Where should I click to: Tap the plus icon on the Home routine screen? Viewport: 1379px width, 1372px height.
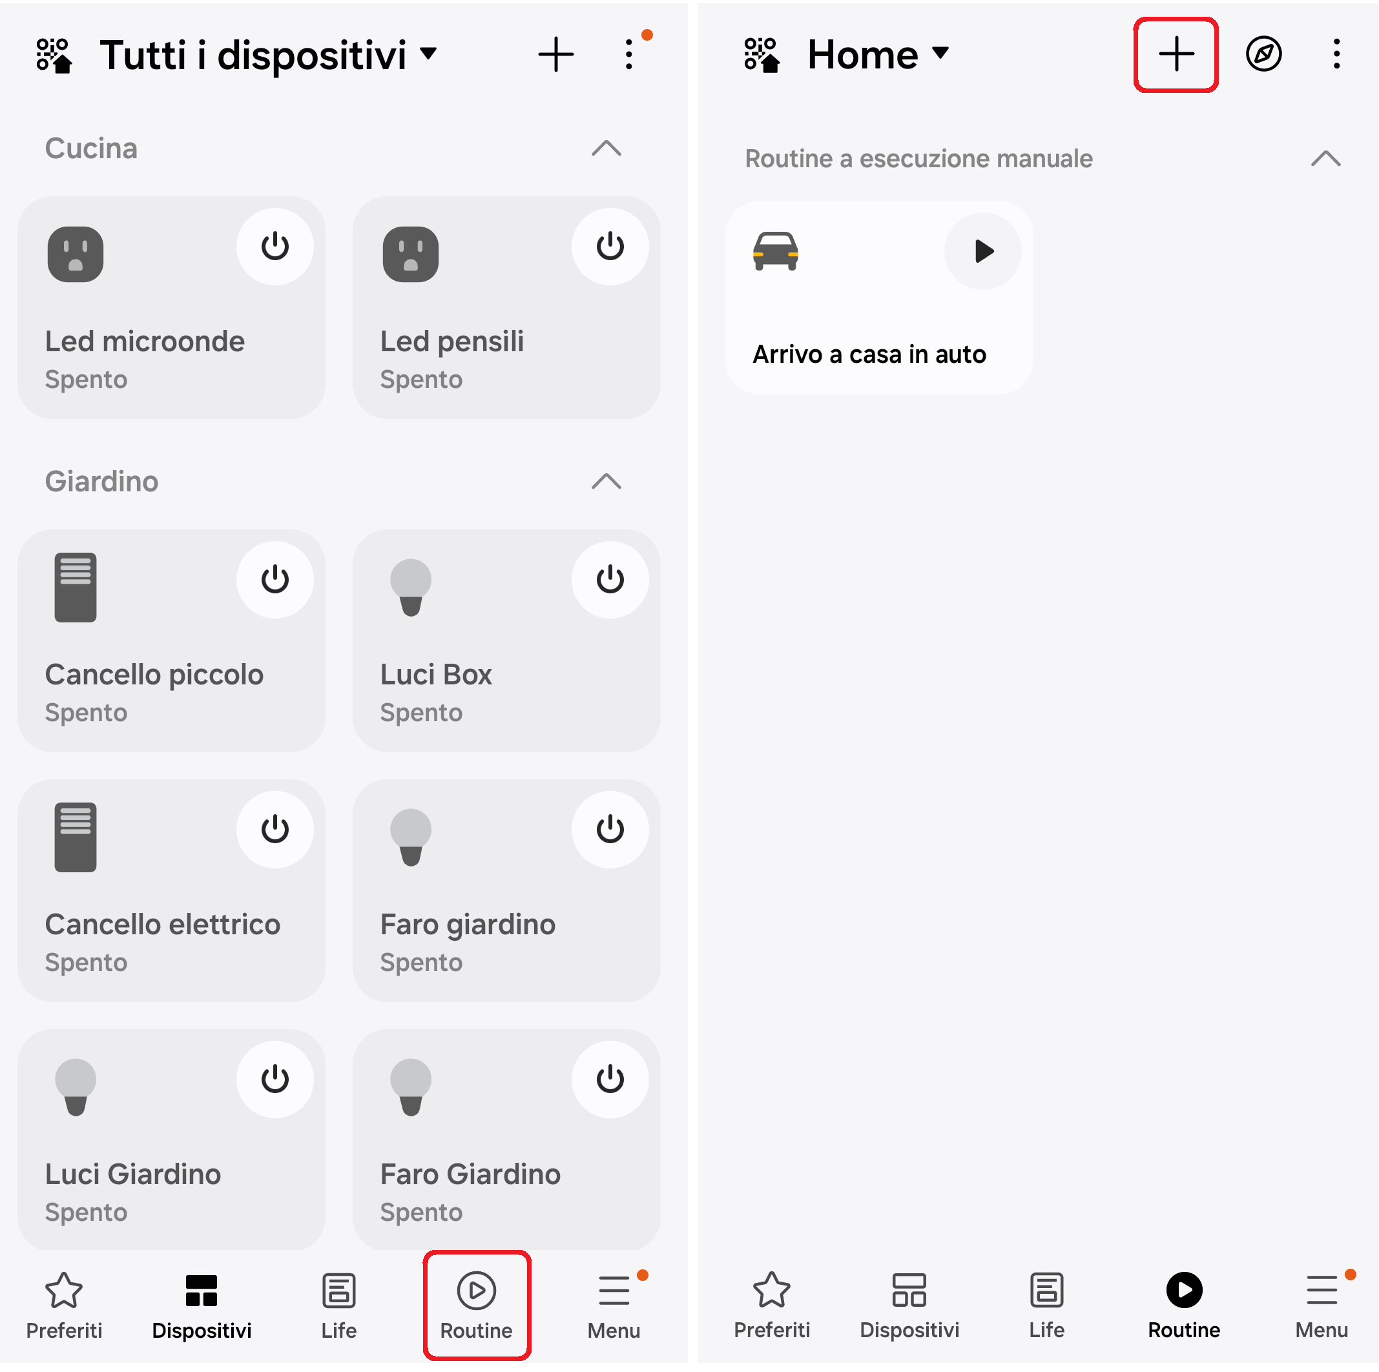(1176, 54)
